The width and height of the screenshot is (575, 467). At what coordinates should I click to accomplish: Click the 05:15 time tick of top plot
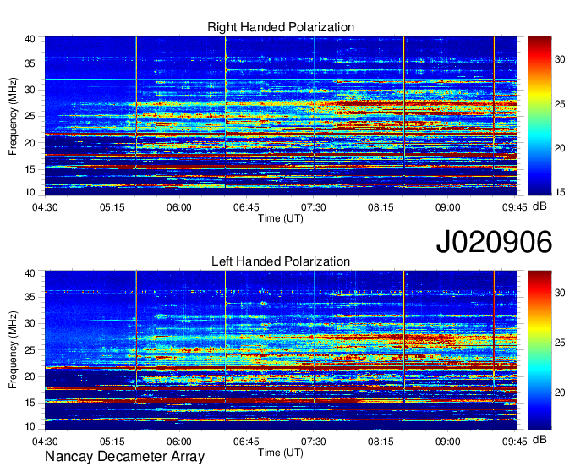pos(112,207)
